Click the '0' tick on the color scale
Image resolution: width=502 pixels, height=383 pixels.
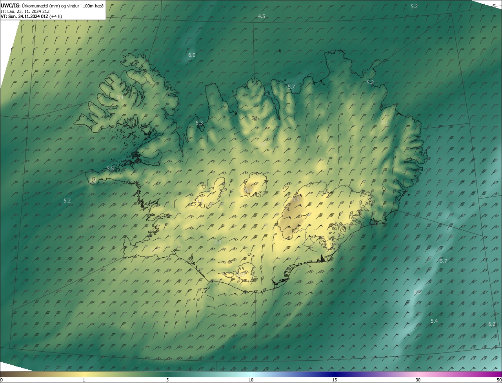pyautogui.click(x=2, y=380)
